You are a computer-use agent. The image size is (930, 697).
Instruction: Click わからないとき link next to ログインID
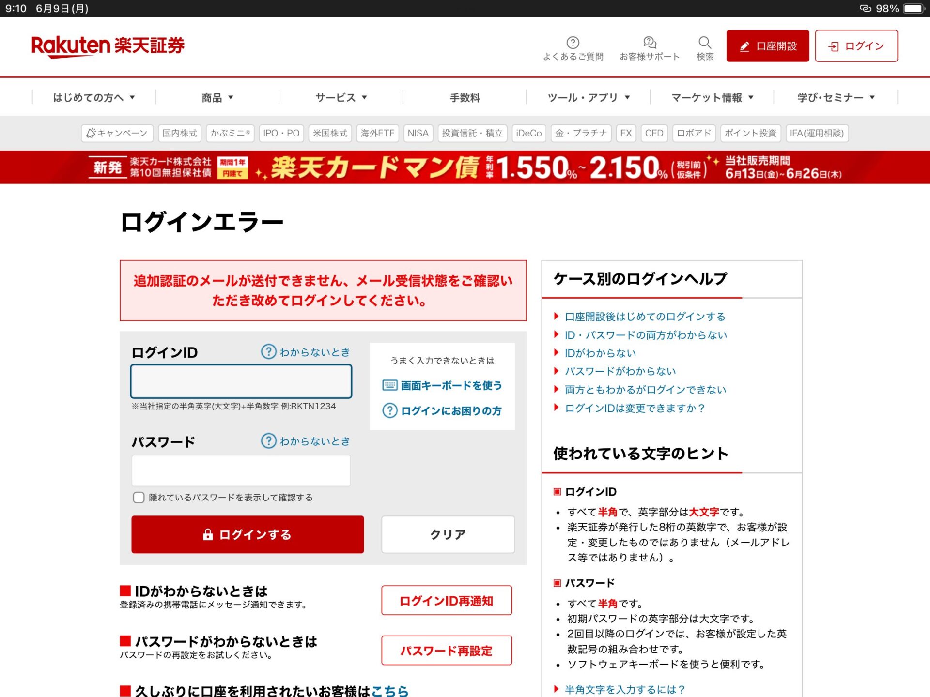point(315,352)
